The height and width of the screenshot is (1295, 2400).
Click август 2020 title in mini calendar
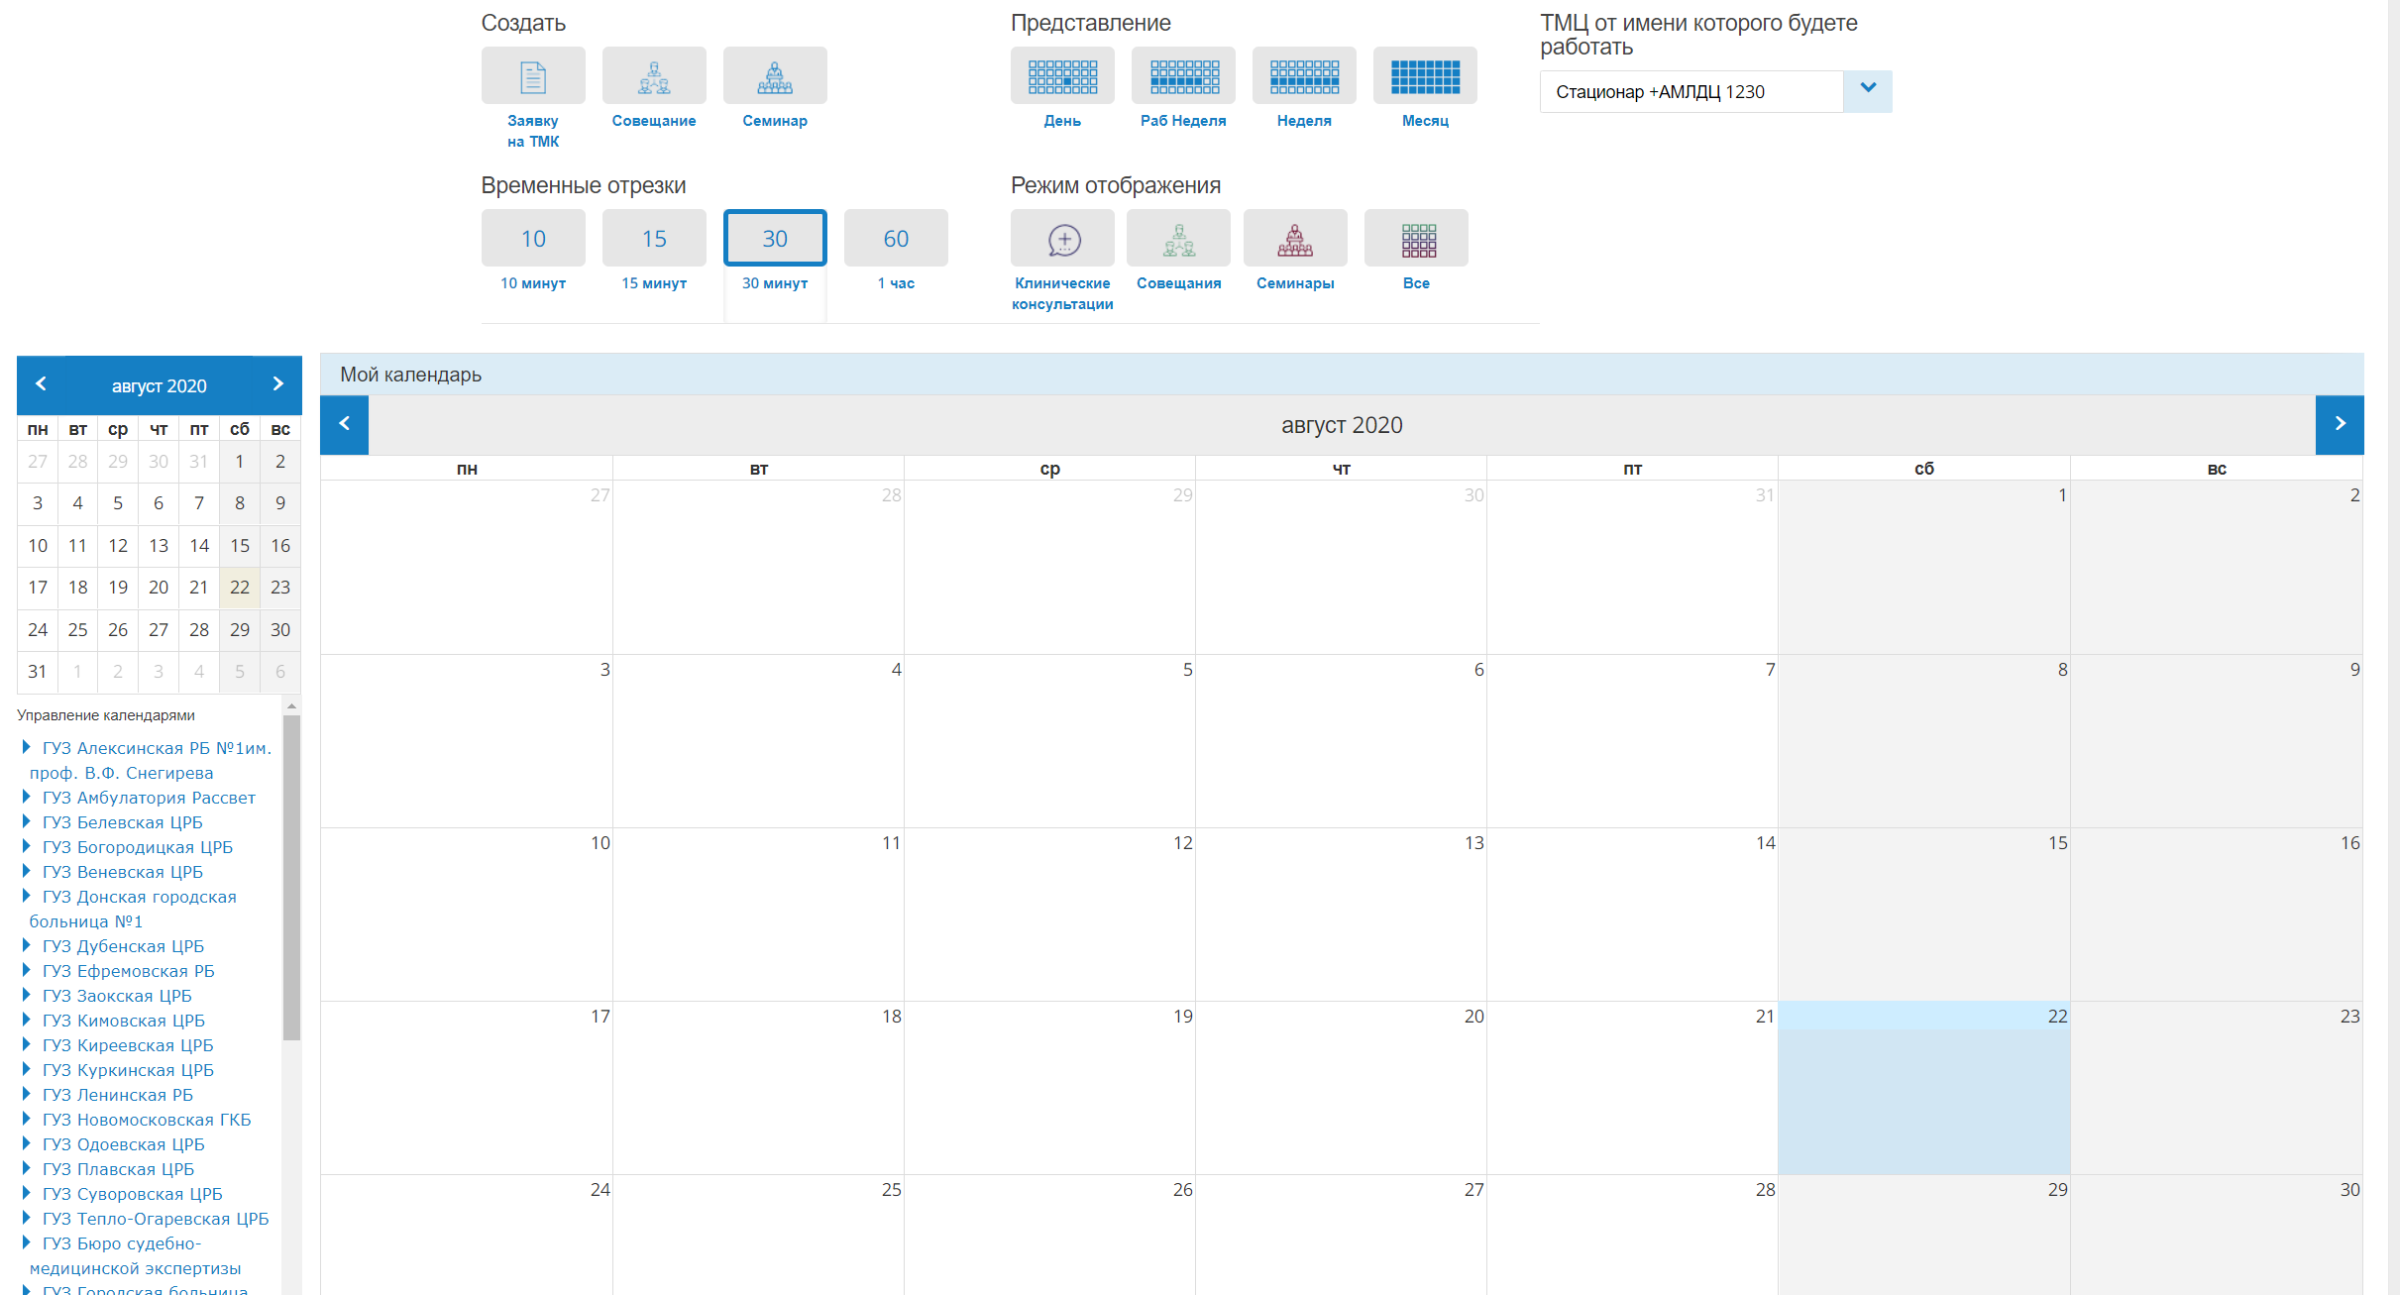click(x=159, y=386)
